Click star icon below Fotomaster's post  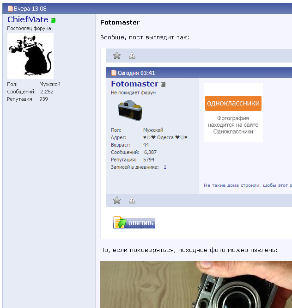117,201
